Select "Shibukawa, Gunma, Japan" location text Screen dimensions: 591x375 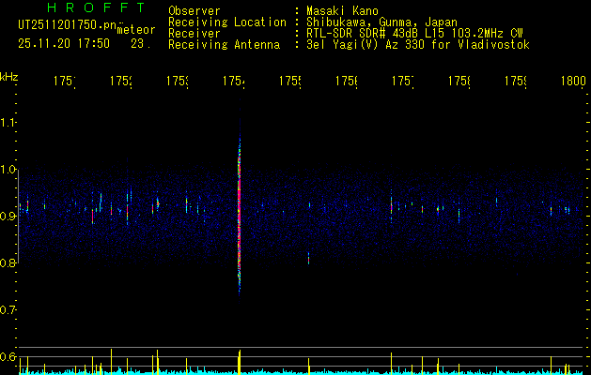coord(381,22)
